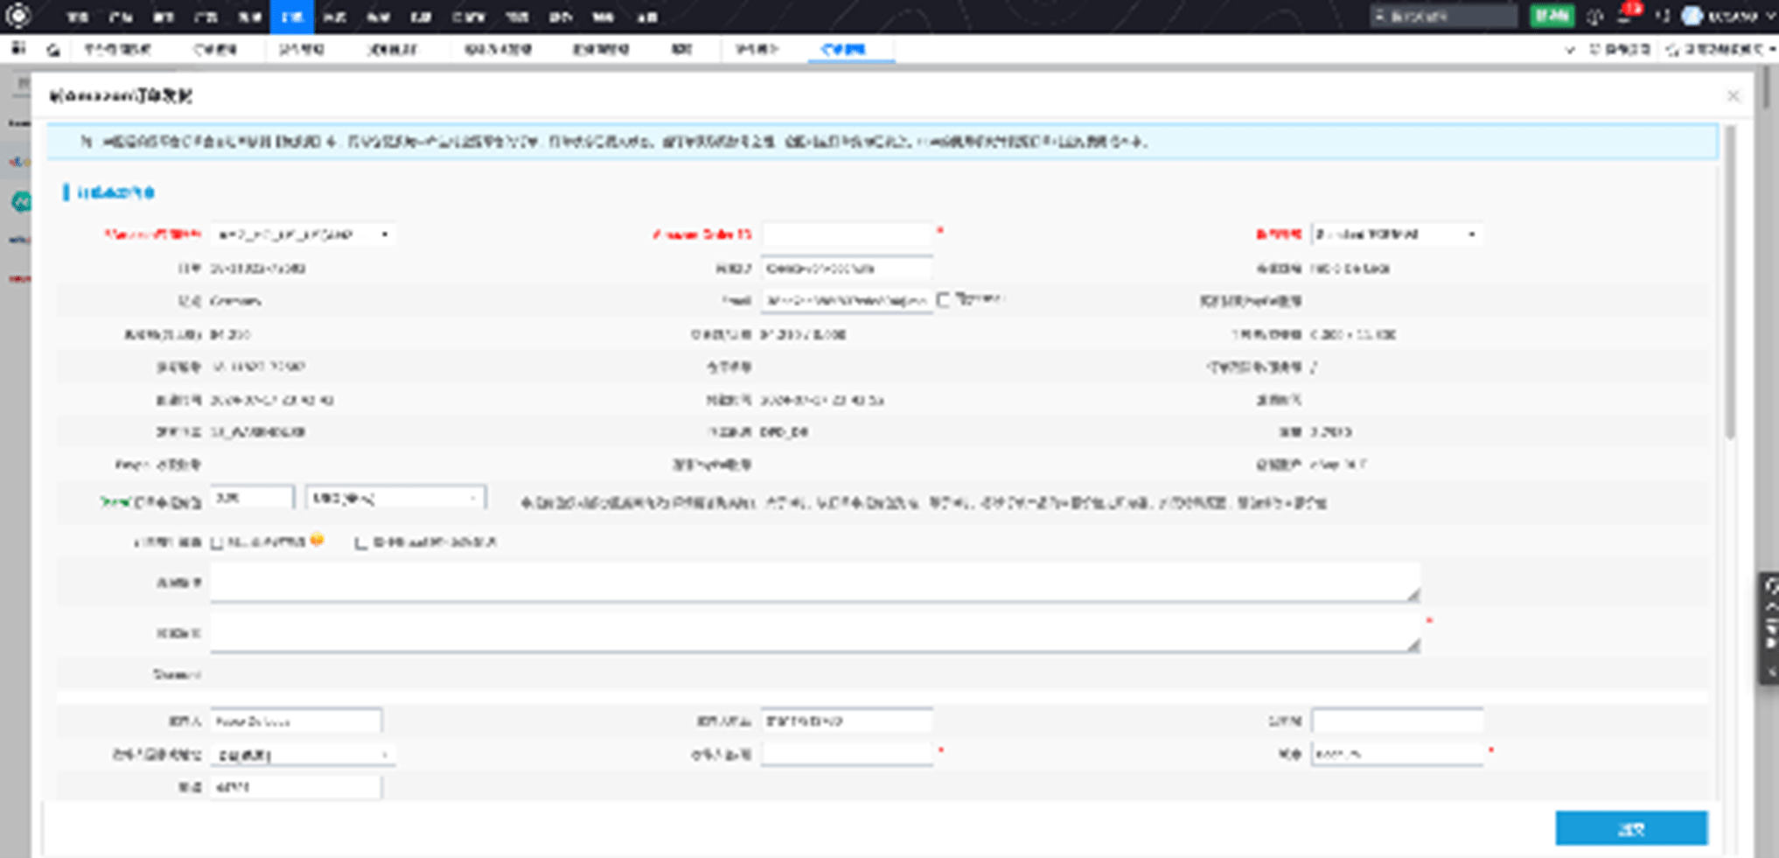1779x858 pixels.
Task: Expand the currency dropdown beside the amount field
Action: pyautogui.click(x=395, y=499)
